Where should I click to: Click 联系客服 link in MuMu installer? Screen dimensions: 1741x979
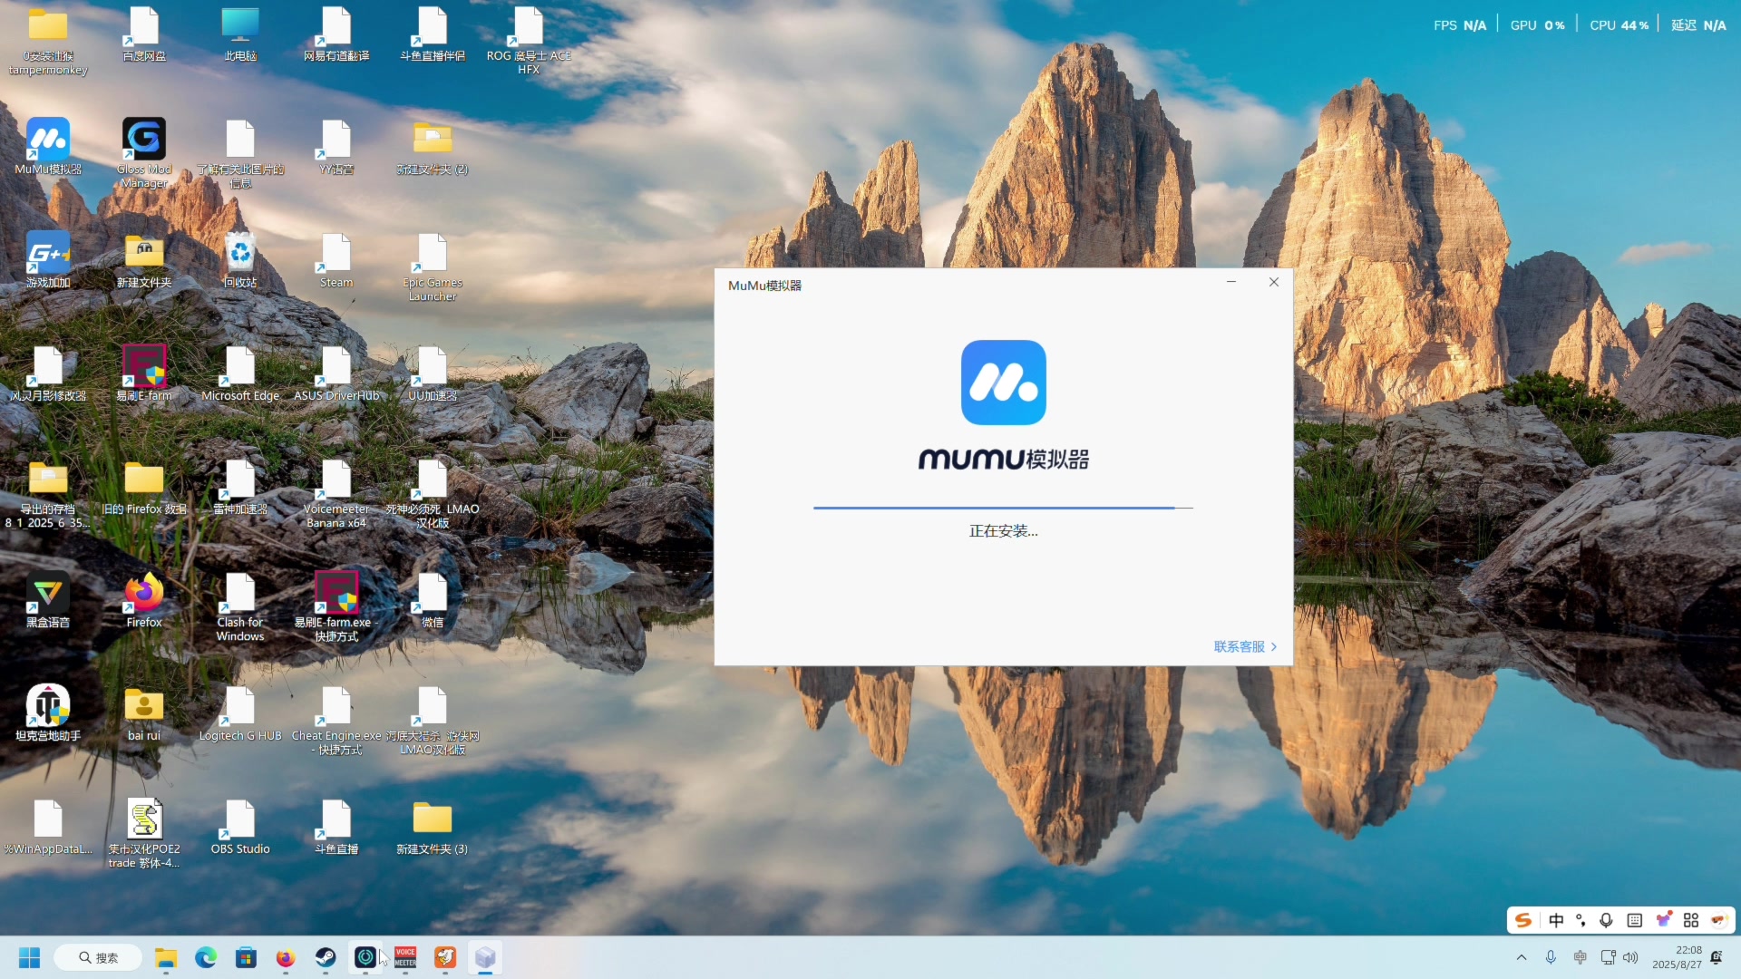click(x=1245, y=646)
